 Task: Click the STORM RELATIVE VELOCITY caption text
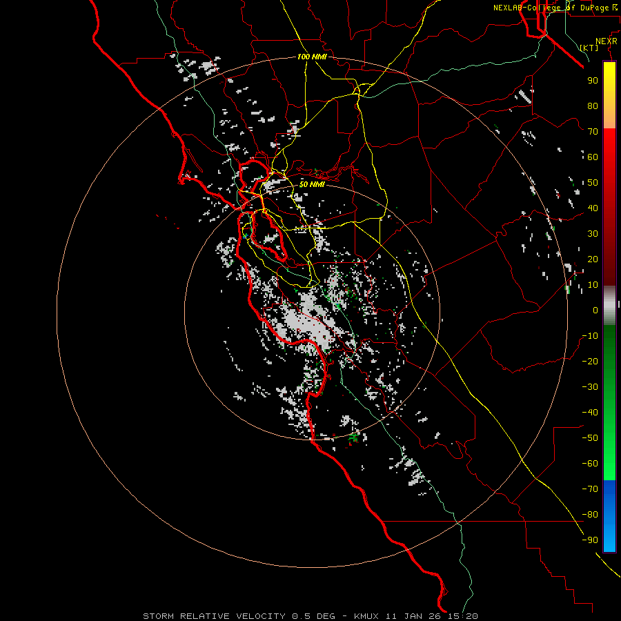point(214,616)
